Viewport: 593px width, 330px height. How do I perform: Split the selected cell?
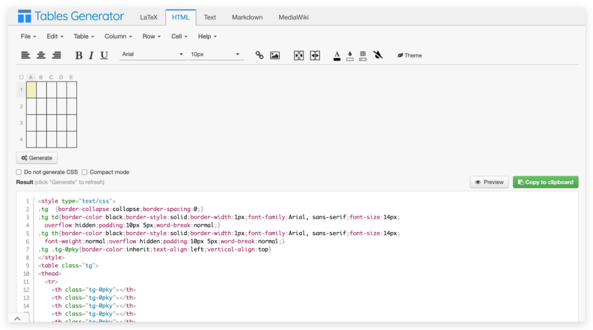(315, 55)
